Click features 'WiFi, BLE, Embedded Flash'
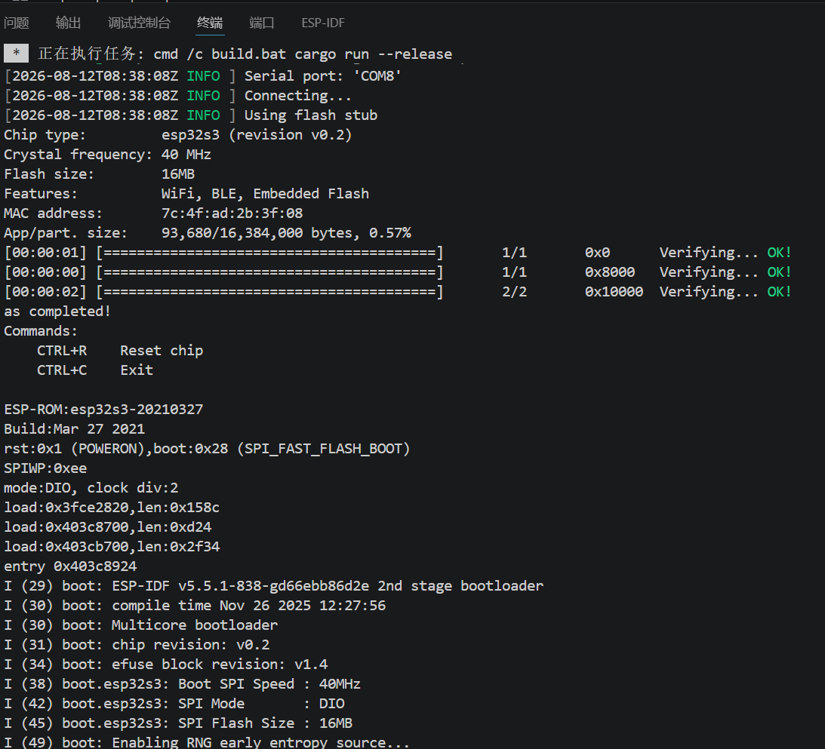The width and height of the screenshot is (825, 749). (x=265, y=194)
